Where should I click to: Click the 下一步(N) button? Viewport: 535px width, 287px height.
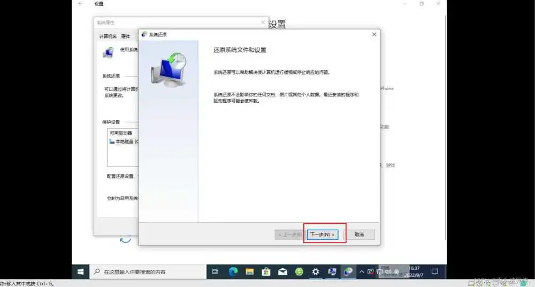[x=323, y=235]
